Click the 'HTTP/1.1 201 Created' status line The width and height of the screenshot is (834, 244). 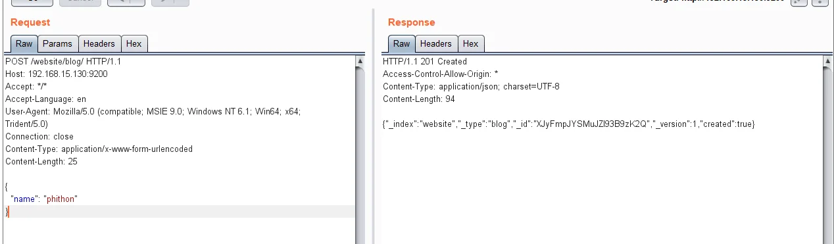425,61
